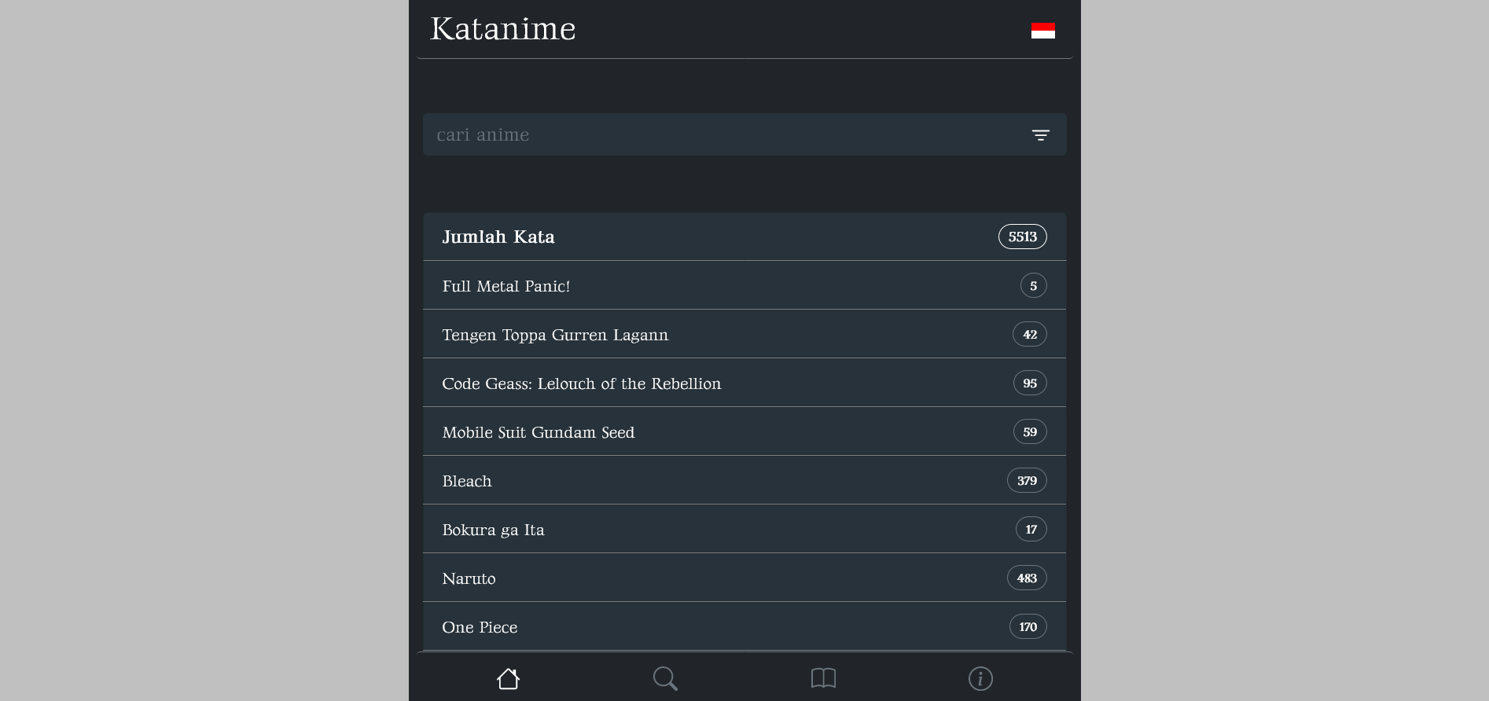Click the Katanime logo title

pyautogui.click(x=503, y=29)
